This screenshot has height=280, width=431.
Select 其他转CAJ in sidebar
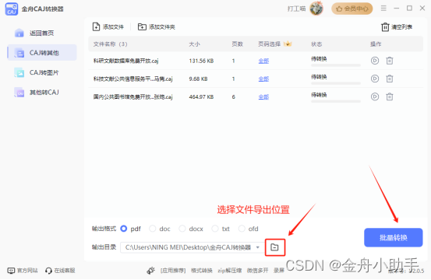pyautogui.click(x=42, y=93)
